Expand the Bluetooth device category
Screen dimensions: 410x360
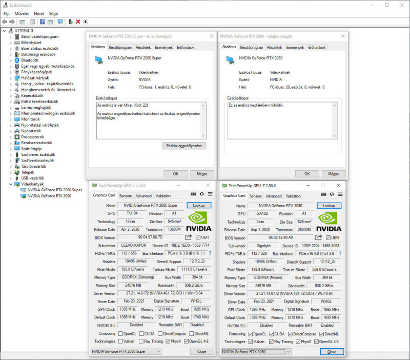[x=11, y=61]
